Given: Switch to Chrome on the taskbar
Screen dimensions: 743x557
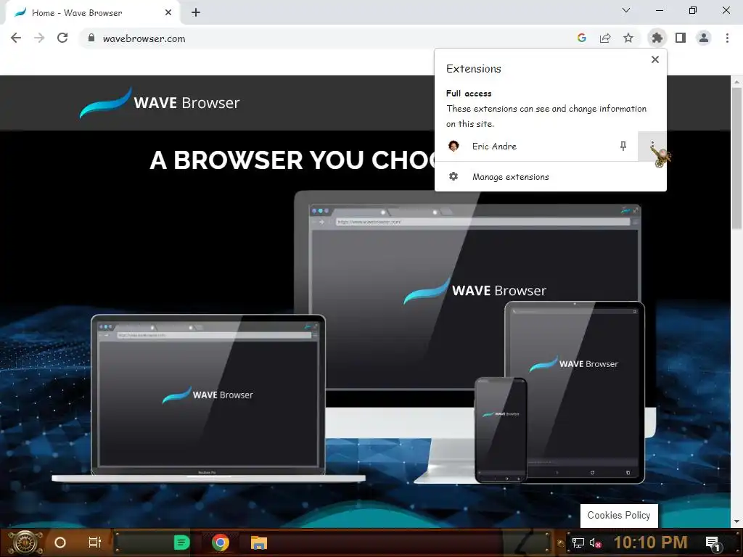Looking at the screenshot, I should point(221,542).
